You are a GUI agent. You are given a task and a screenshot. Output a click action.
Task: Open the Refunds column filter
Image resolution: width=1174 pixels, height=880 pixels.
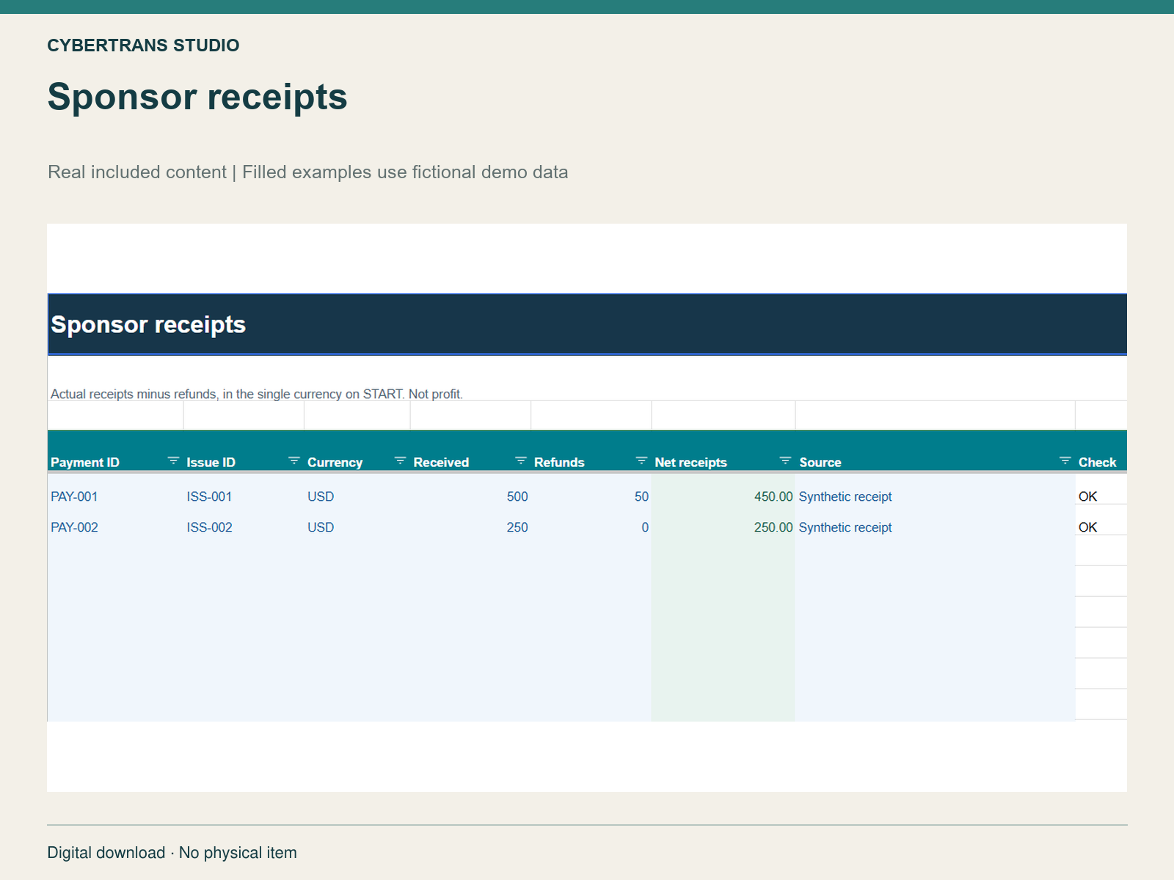click(x=641, y=461)
